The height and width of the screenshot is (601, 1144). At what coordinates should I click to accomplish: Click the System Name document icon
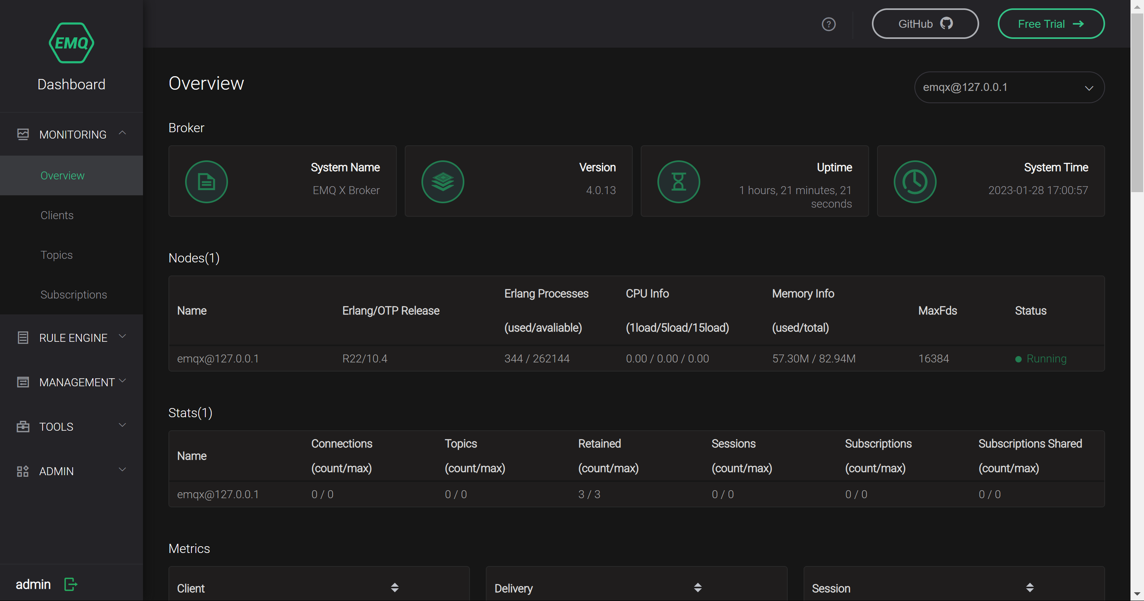click(x=206, y=181)
